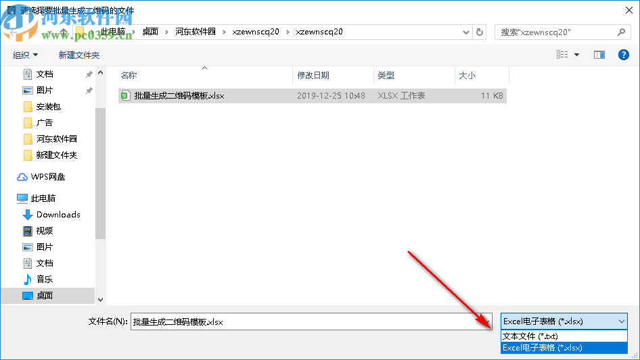
Task: Expand the chevron after 河东软件园 breadcrumb
Action: [x=224, y=32]
